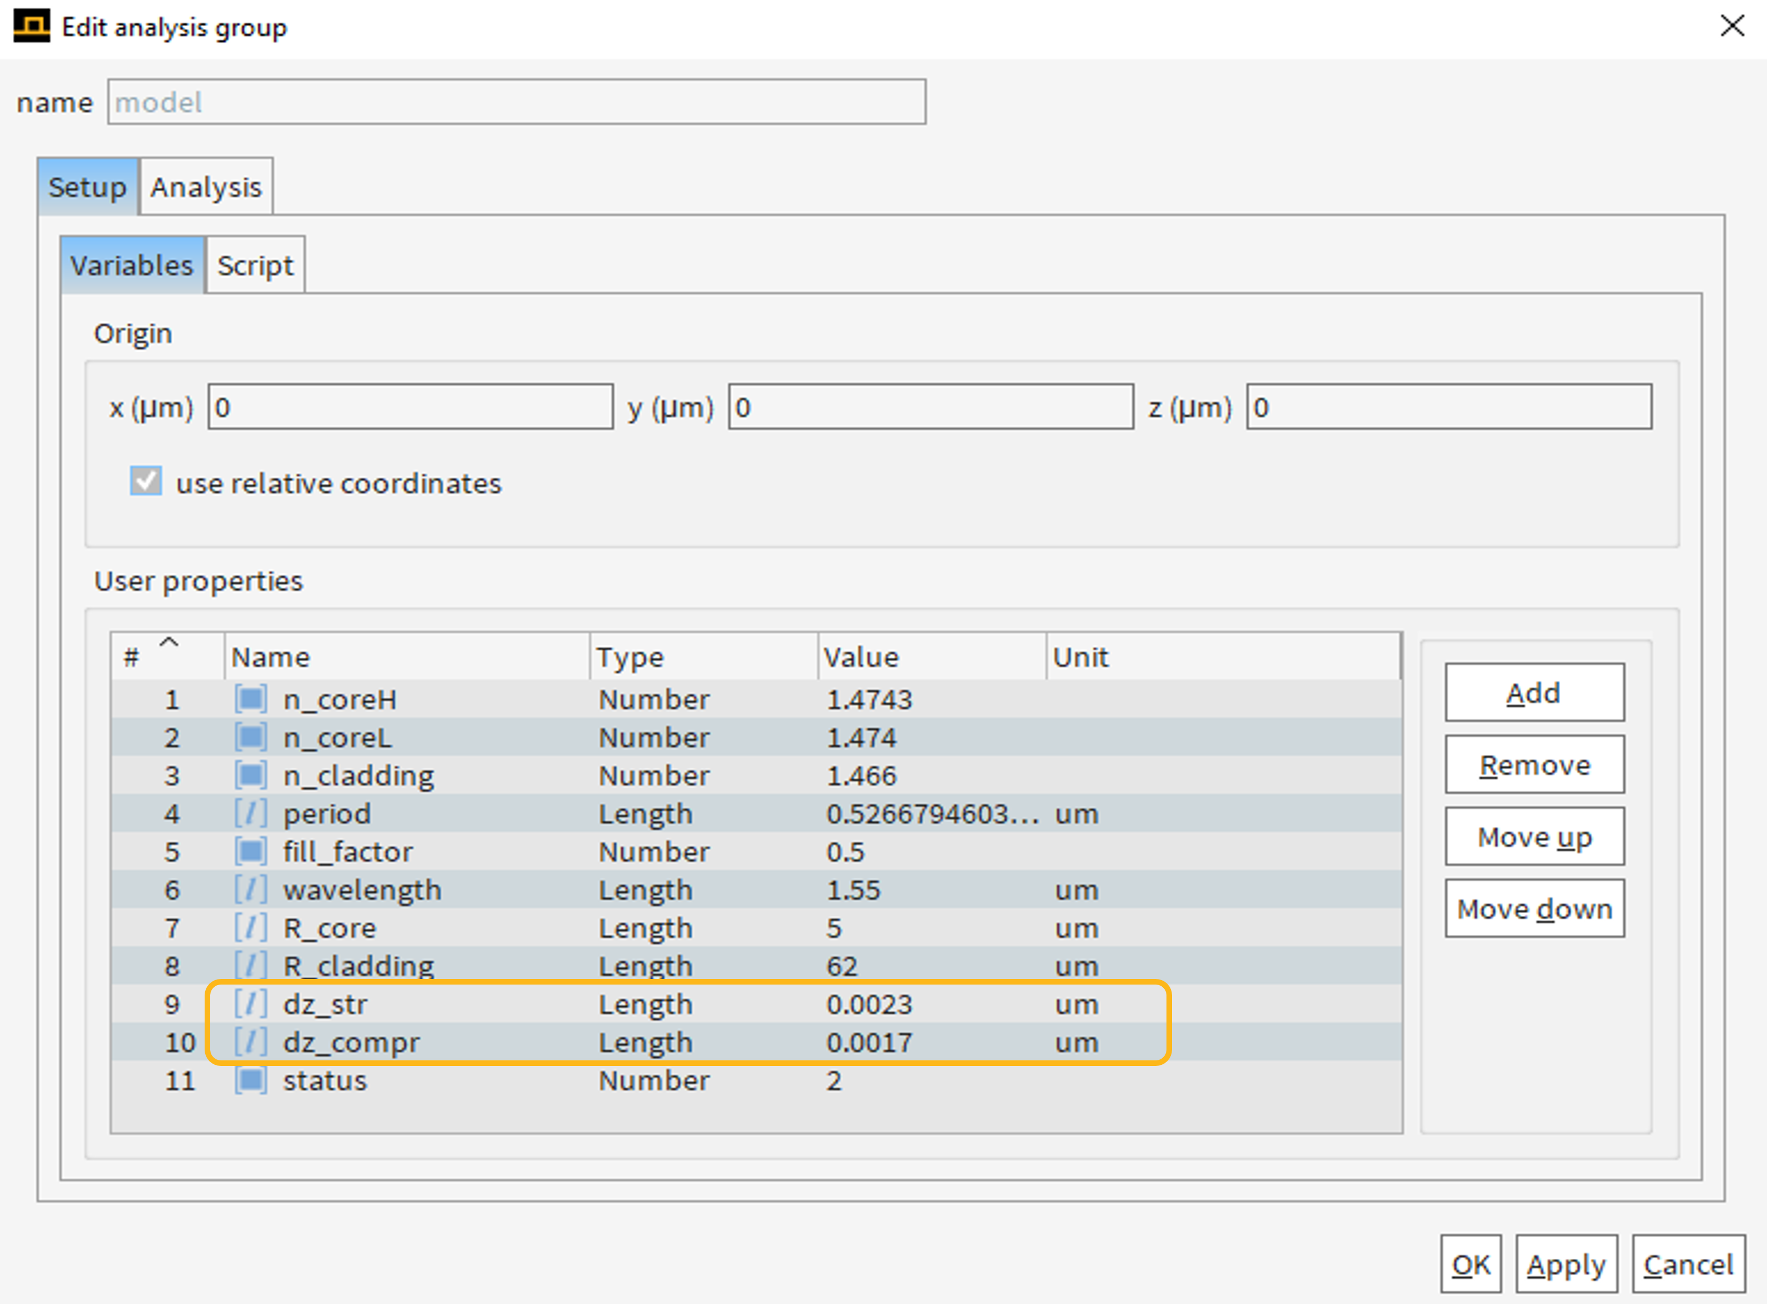The image size is (1767, 1304).
Task: Open the Script sub-tab
Action: point(255,265)
